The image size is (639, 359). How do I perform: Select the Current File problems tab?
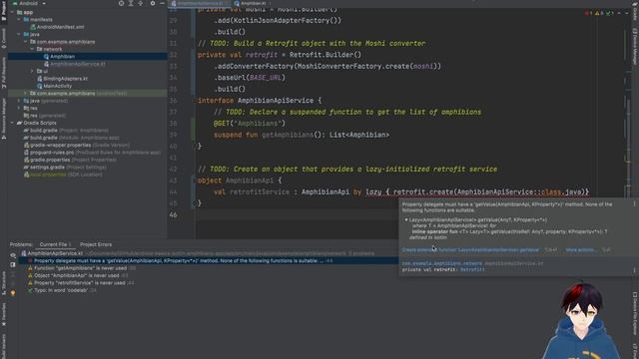pos(55,244)
